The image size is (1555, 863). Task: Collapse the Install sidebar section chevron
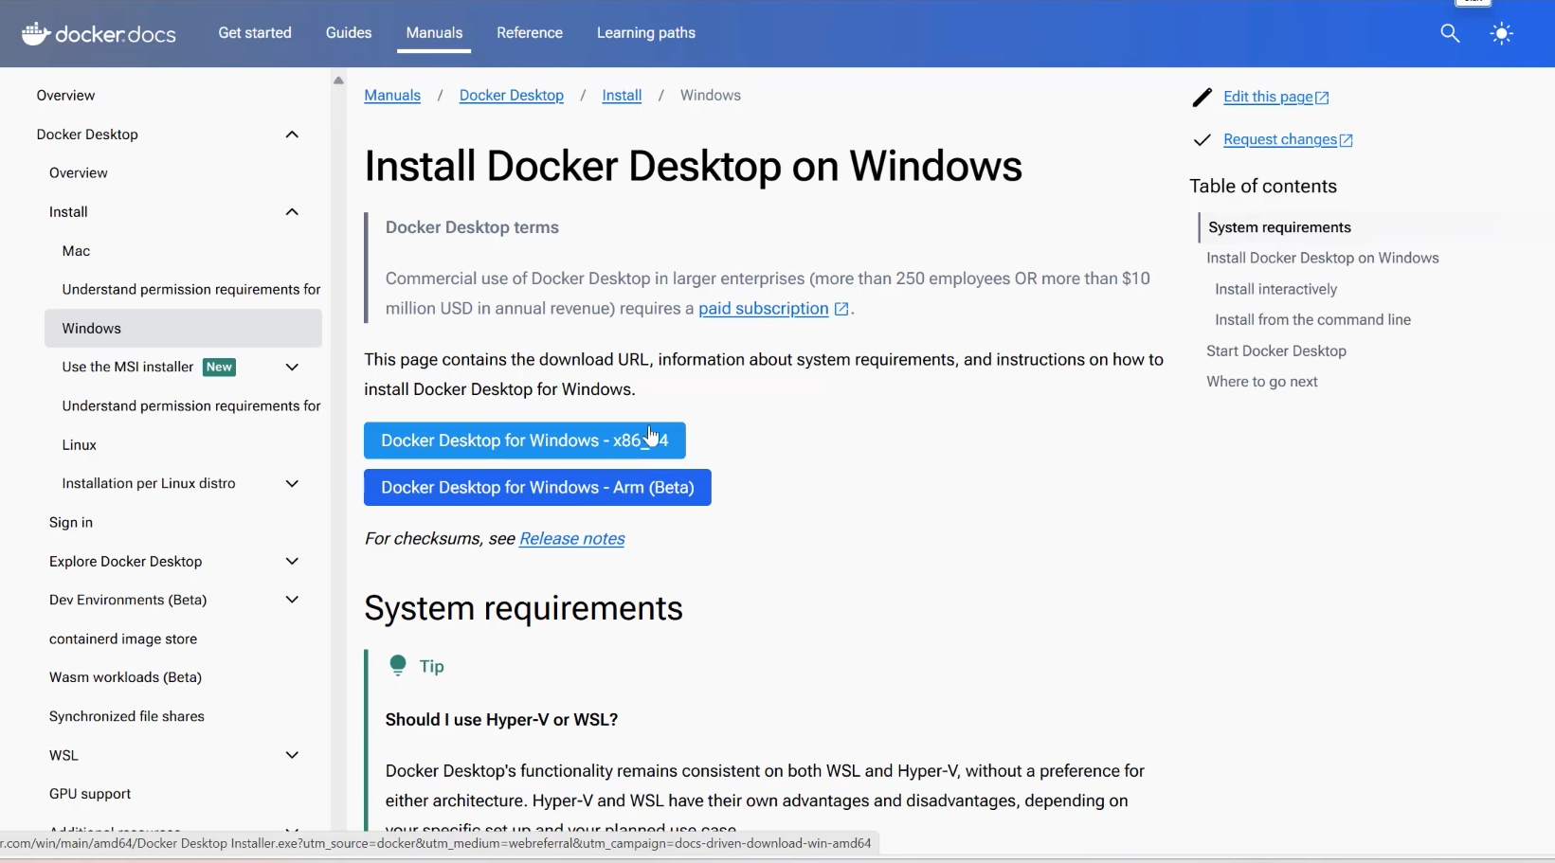tap(292, 212)
